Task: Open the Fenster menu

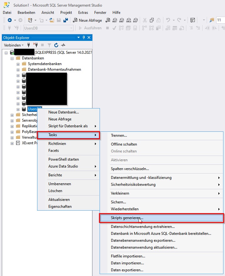Action: click(x=100, y=13)
